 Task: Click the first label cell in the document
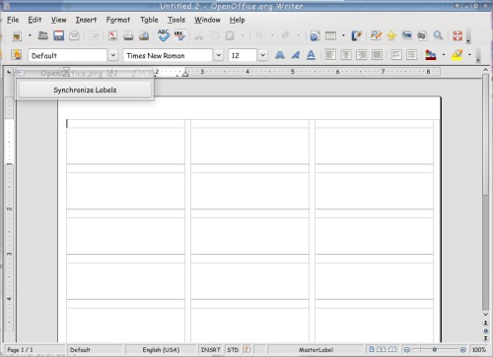coord(125,142)
